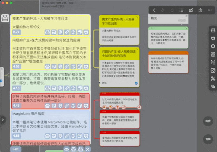The width and height of the screenshot is (217, 152).
Task: Click the image icon on the 4.55 card
Action: point(54,136)
